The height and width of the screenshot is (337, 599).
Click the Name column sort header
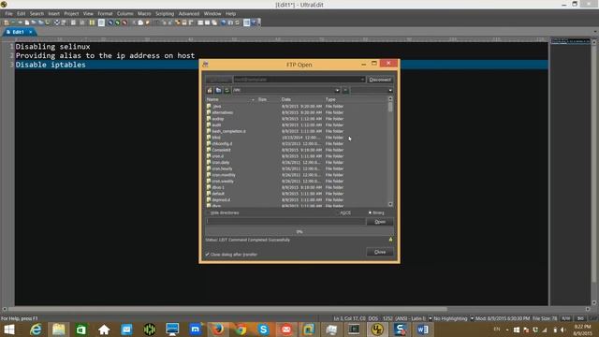[230, 99]
